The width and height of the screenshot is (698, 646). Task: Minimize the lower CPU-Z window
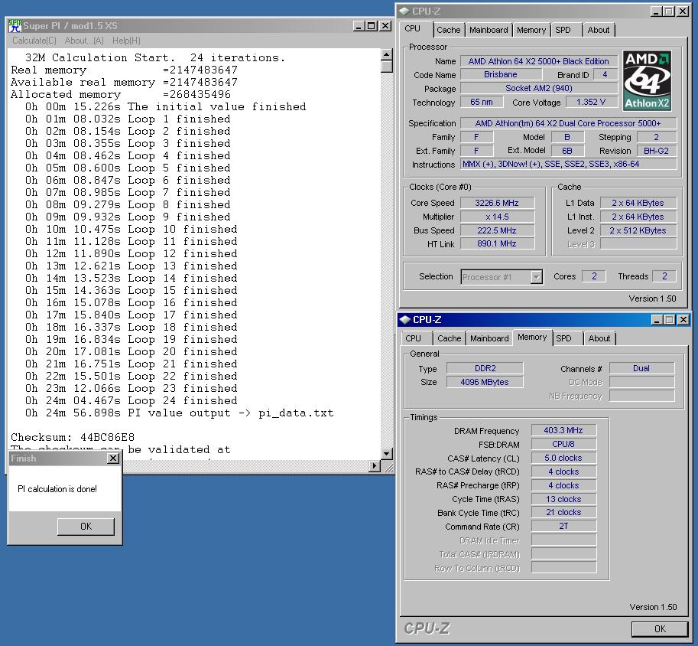(657, 320)
